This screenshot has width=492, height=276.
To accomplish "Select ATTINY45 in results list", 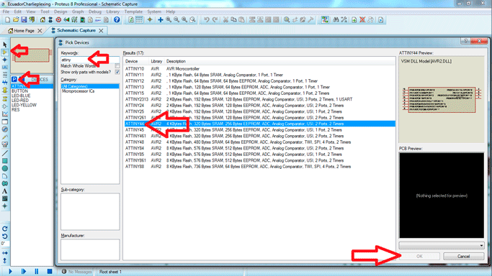I will (x=259, y=130).
